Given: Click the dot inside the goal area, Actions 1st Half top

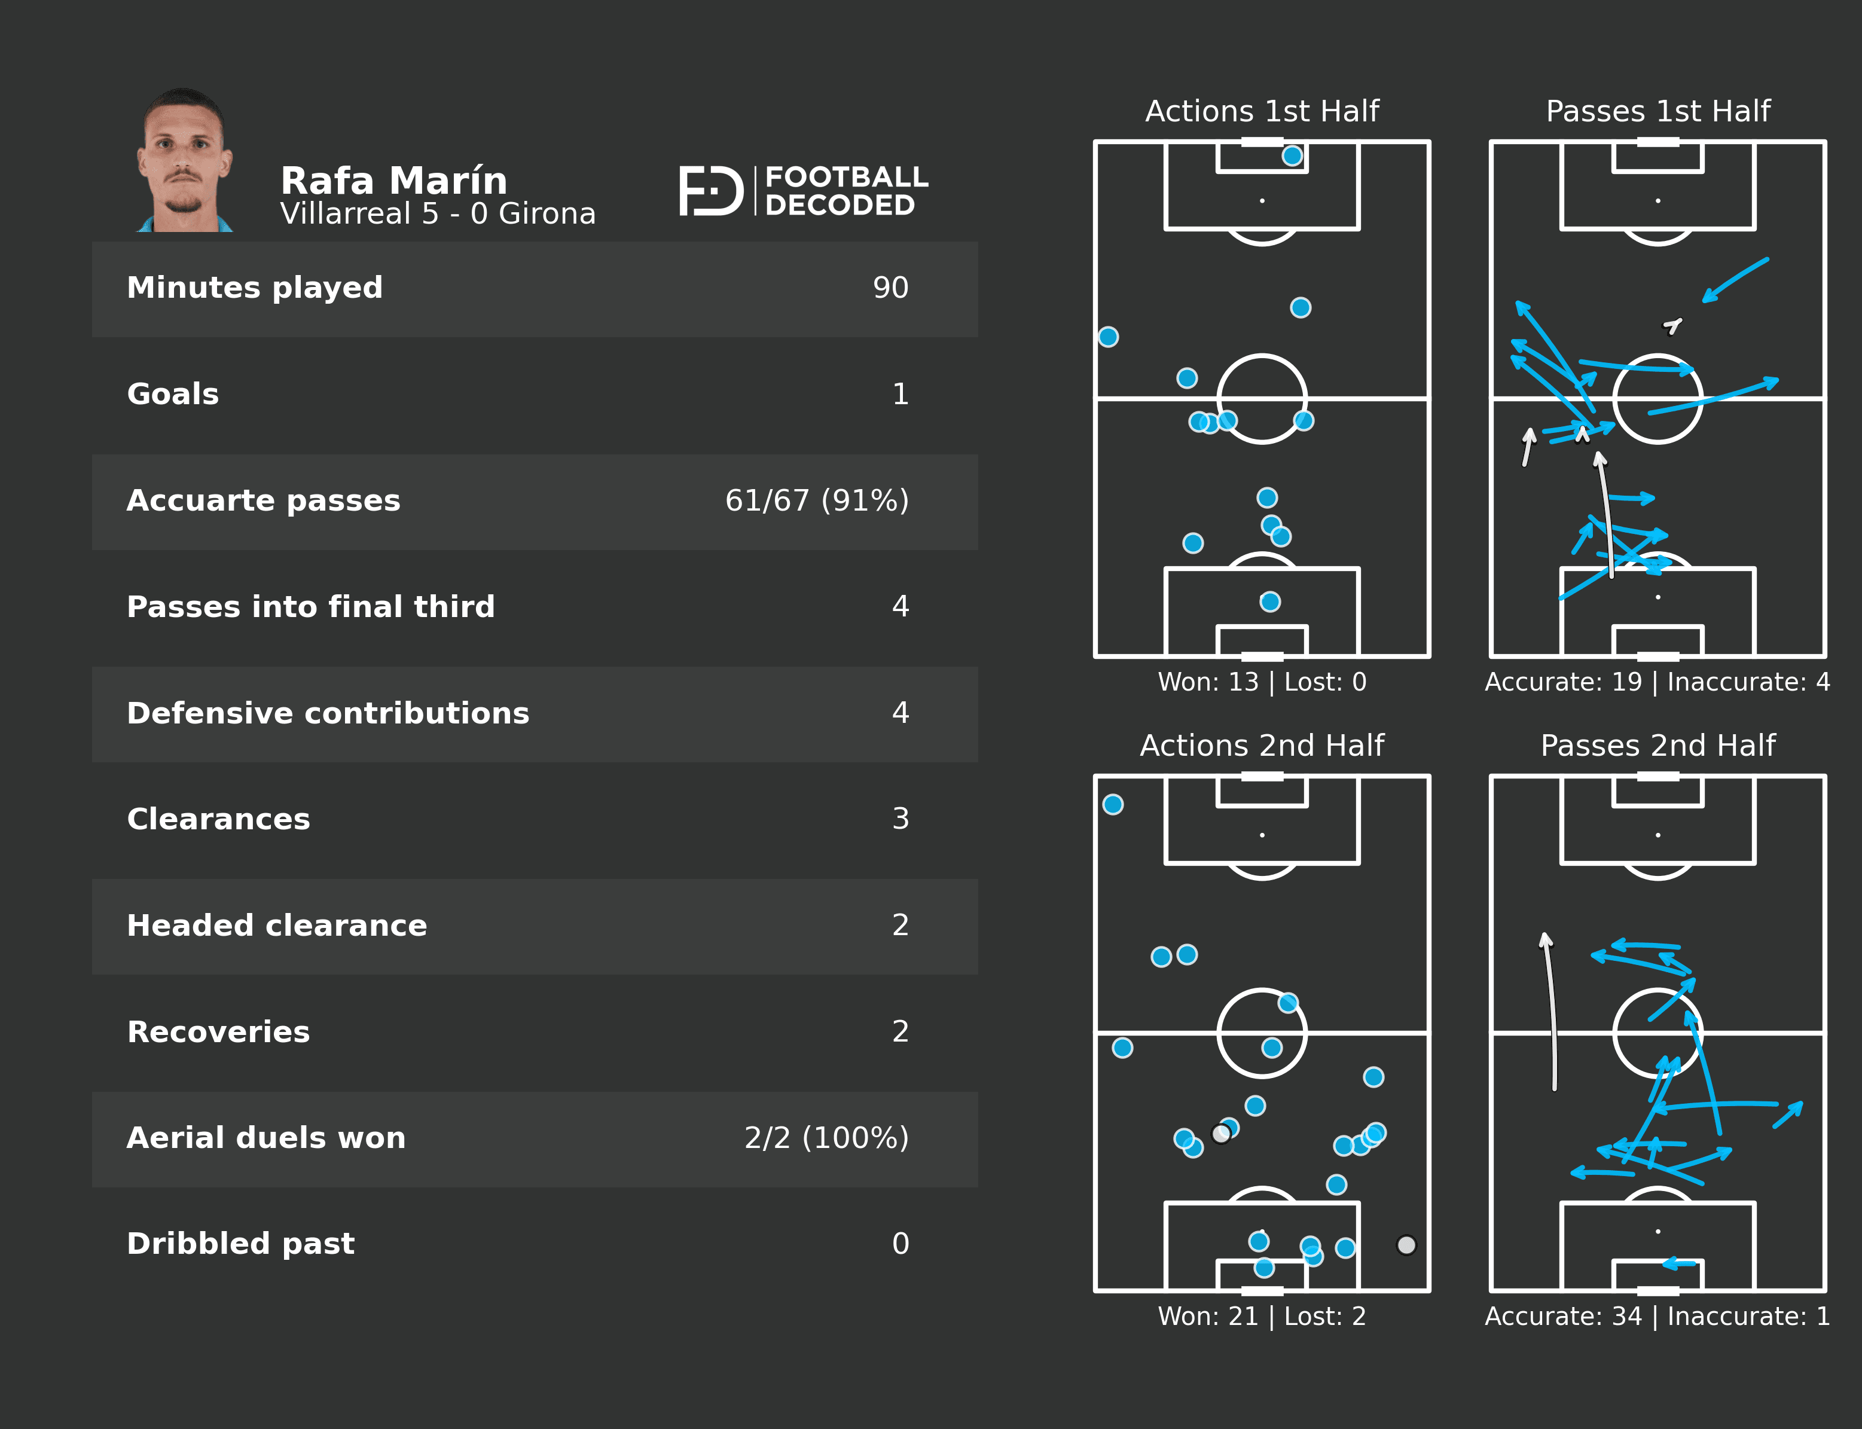Looking at the screenshot, I should (x=1292, y=155).
